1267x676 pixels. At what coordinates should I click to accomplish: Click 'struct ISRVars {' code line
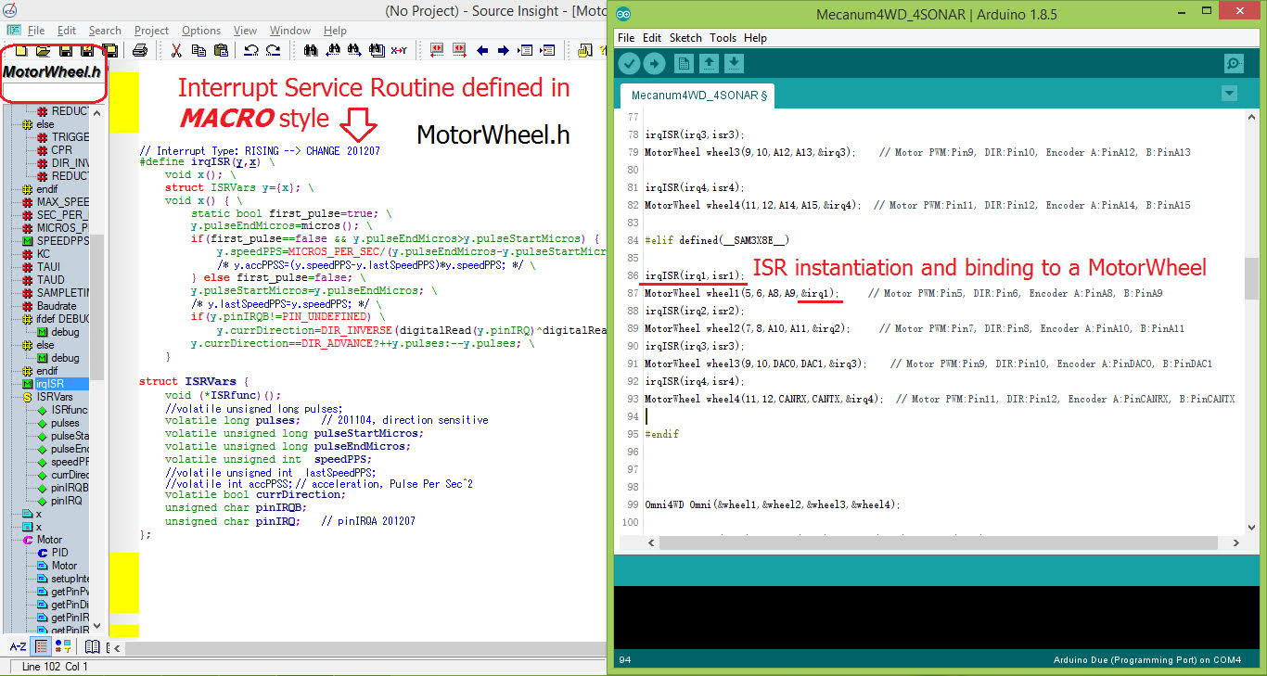click(x=194, y=381)
